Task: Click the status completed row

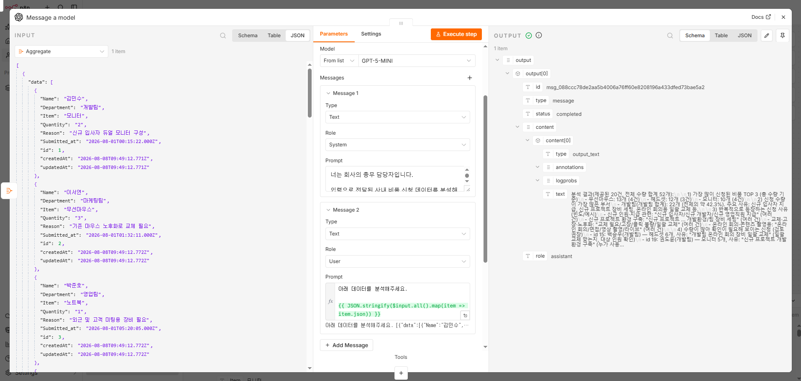Action: pos(553,114)
